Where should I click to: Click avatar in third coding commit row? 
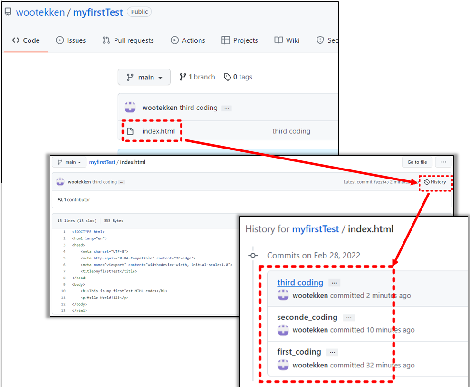pyautogui.click(x=283, y=296)
